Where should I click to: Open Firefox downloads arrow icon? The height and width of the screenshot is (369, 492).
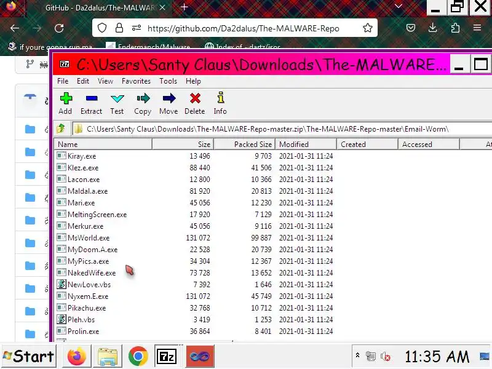[x=433, y=28]
